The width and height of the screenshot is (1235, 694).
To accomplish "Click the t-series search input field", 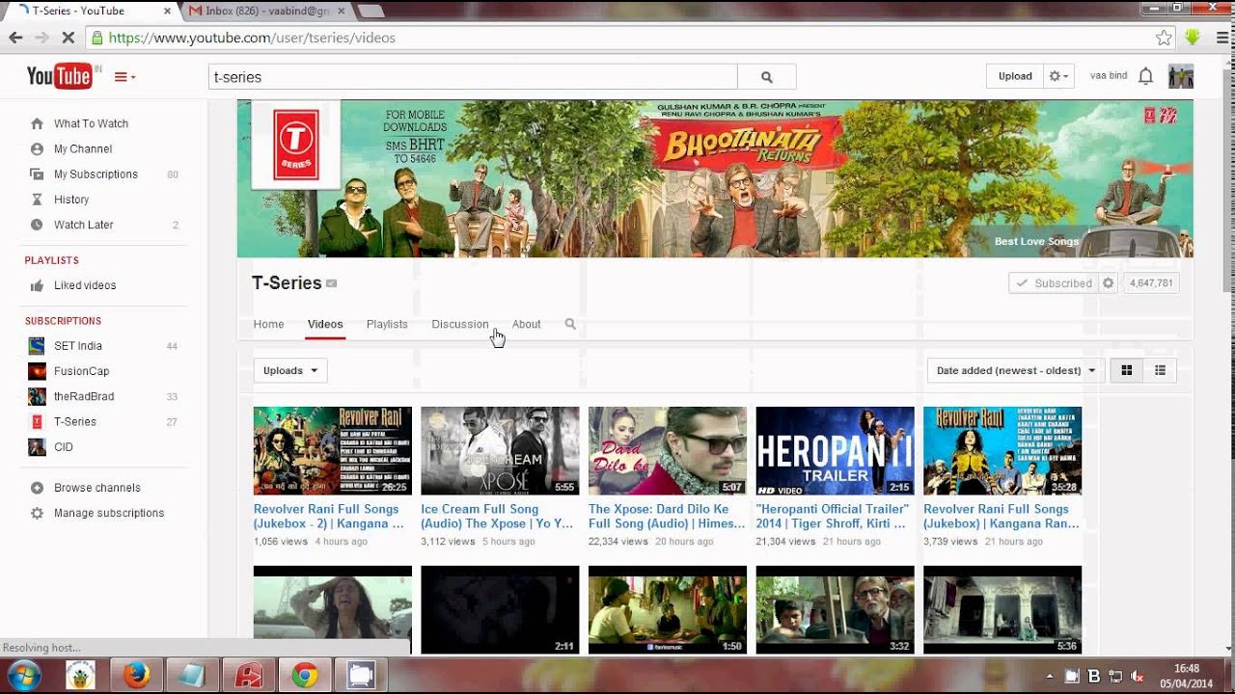I will pyautogui.click(x=473, y=77).
